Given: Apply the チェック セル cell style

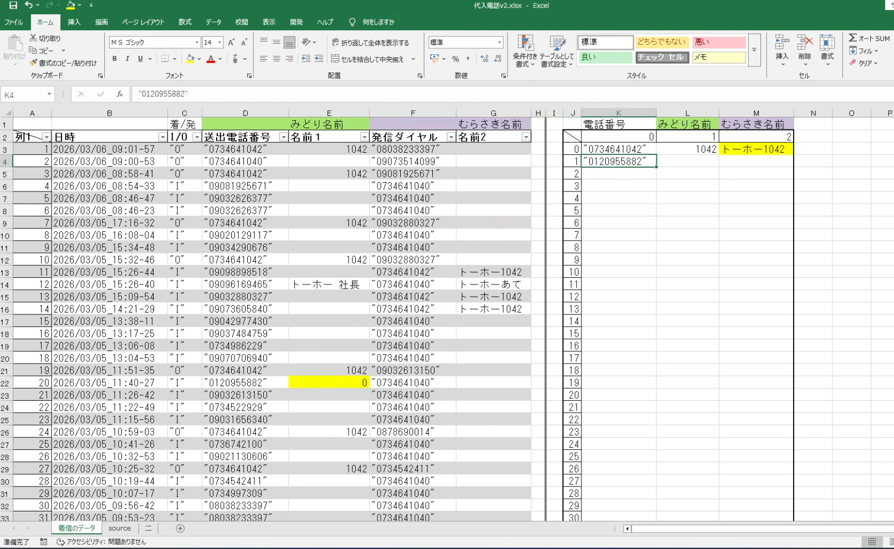Looking at the screenshot, I should pos(662,57).
